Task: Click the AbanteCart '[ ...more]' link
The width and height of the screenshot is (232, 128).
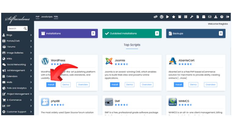Action: coord(182,78)
